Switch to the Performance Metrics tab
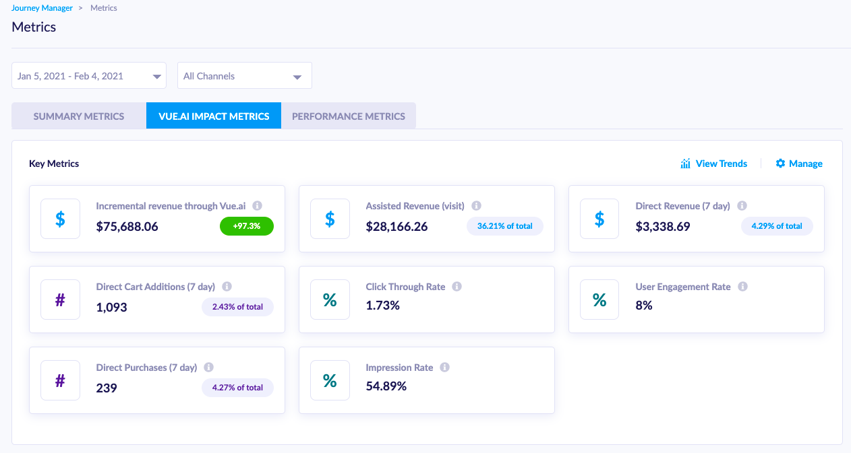Screen dimensions: 851x453 coord(349,116)
